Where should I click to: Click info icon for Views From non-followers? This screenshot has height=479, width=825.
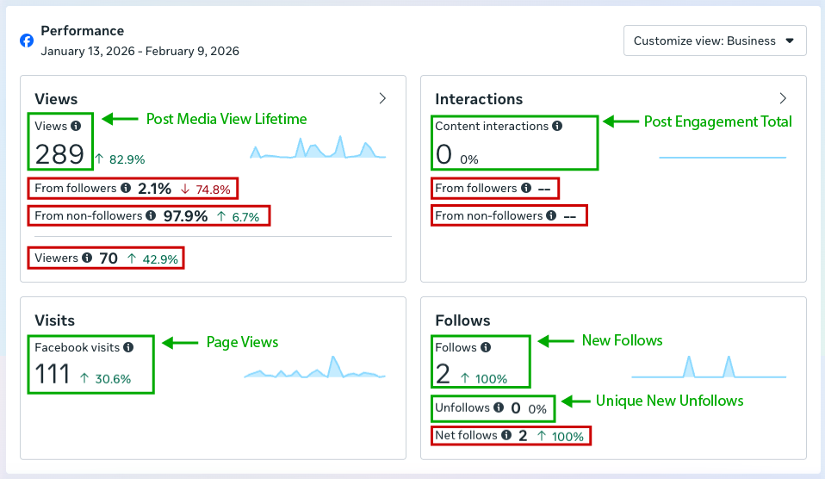[x=151, y=215]
